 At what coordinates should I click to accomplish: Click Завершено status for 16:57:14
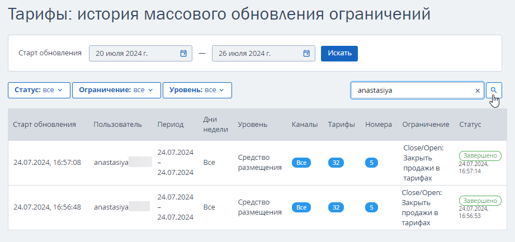(x=480, y=155)
